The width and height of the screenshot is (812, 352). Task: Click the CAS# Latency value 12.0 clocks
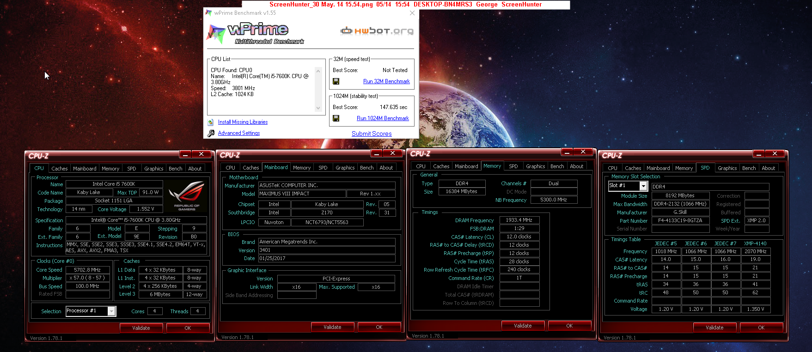point(519,237)
